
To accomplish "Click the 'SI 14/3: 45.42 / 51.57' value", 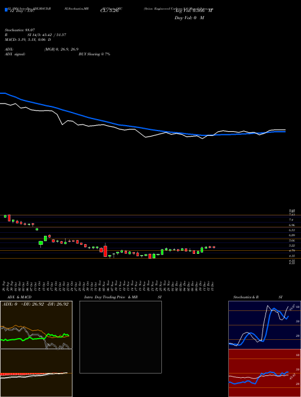I will [47, 35].
